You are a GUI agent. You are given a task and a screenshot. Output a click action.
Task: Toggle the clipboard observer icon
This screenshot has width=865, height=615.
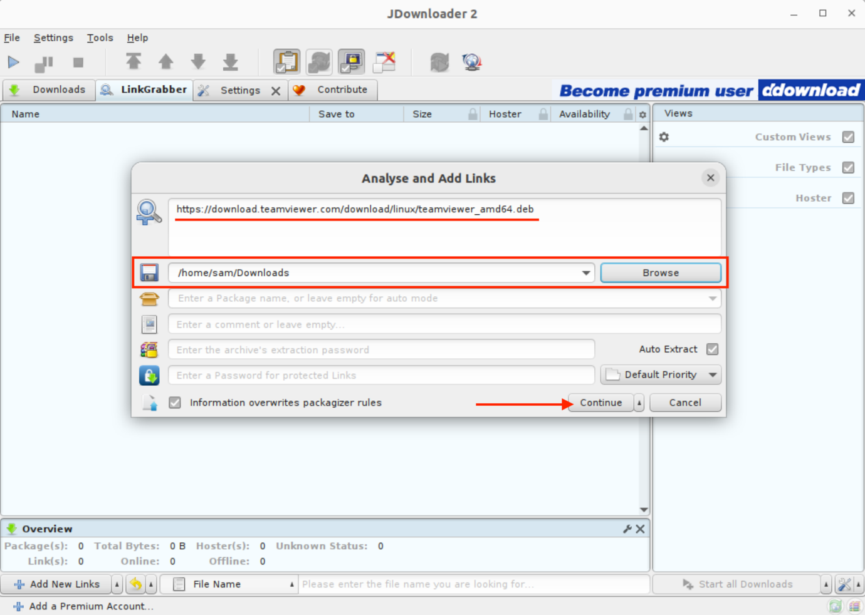[x=286, y=62]
